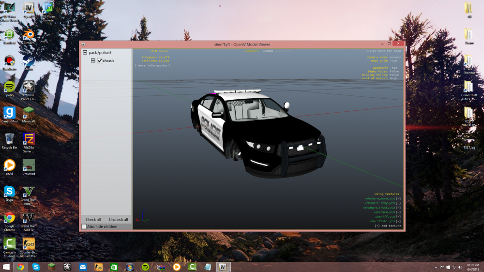Click the Add texture link

(x=388, y=226)
